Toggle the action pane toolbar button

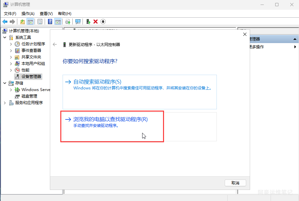click(58, 22)
